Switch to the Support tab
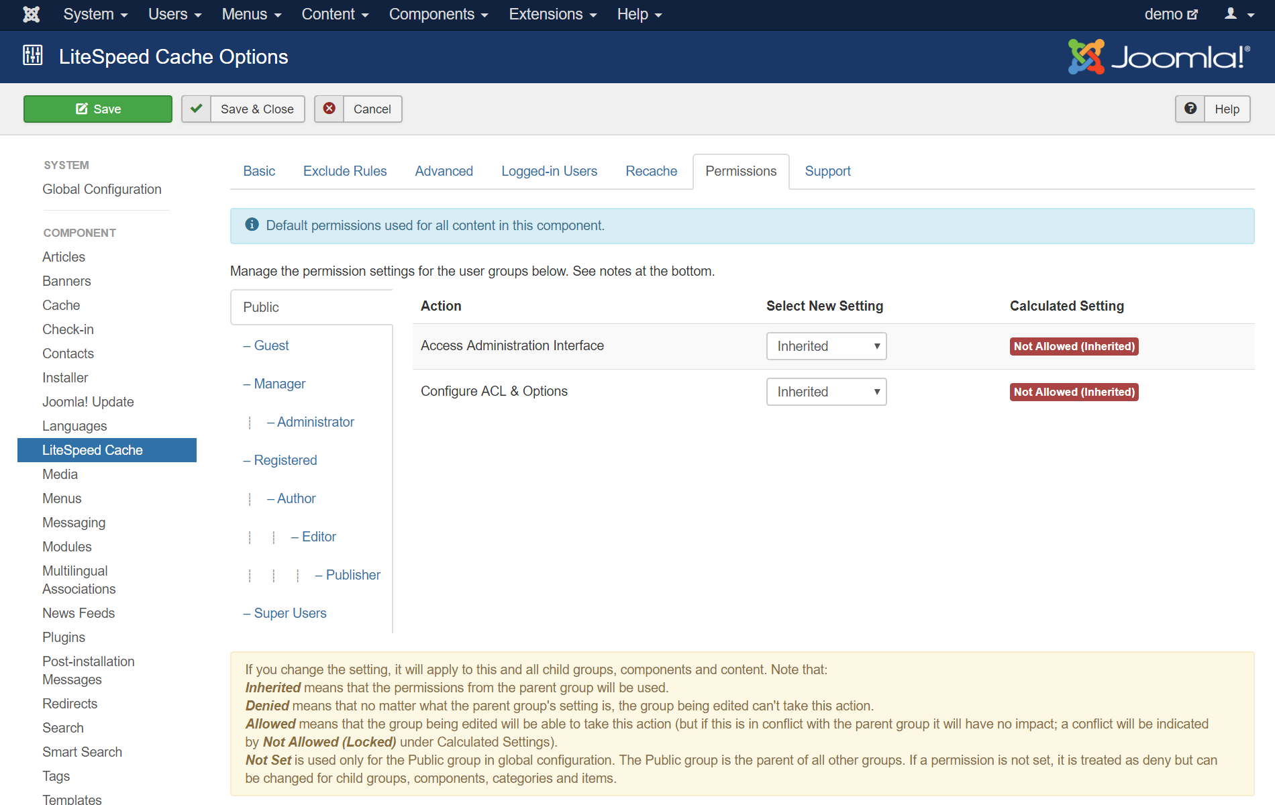Image resolution: width=1275 pixels, height=805 pixels. pos(827,171)
